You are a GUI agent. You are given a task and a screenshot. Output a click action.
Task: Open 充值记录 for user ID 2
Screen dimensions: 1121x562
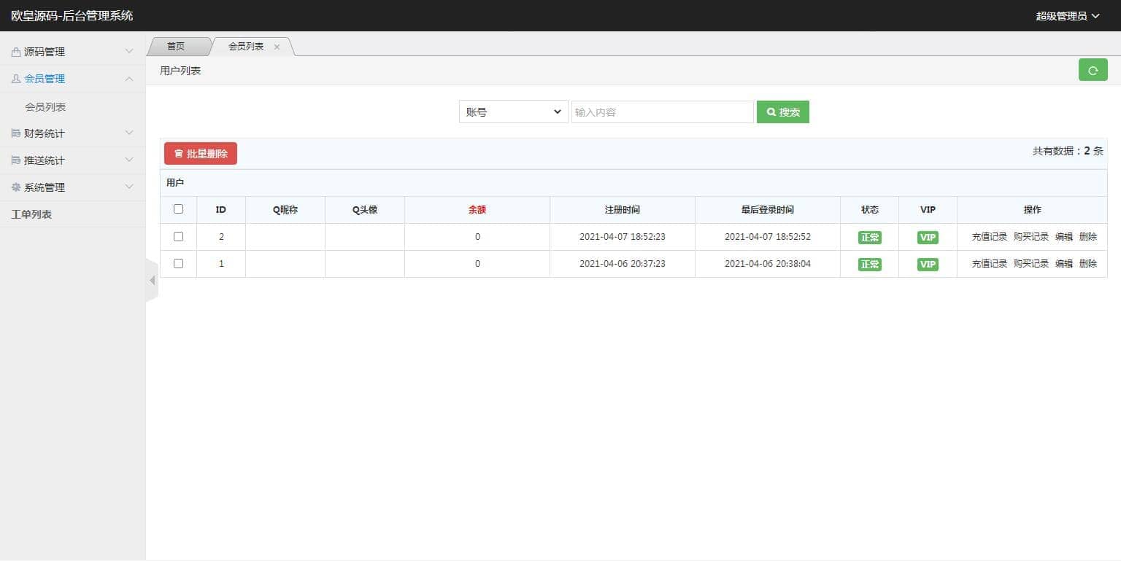tap(989, 237)
